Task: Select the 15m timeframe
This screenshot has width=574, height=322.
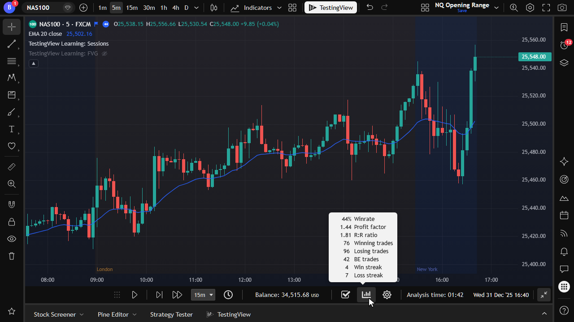Action: pos(132,8)
